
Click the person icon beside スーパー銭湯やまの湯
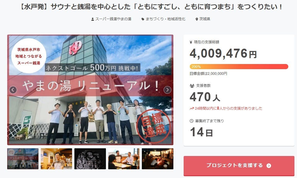pyautogui.click(x=92, y=19)
